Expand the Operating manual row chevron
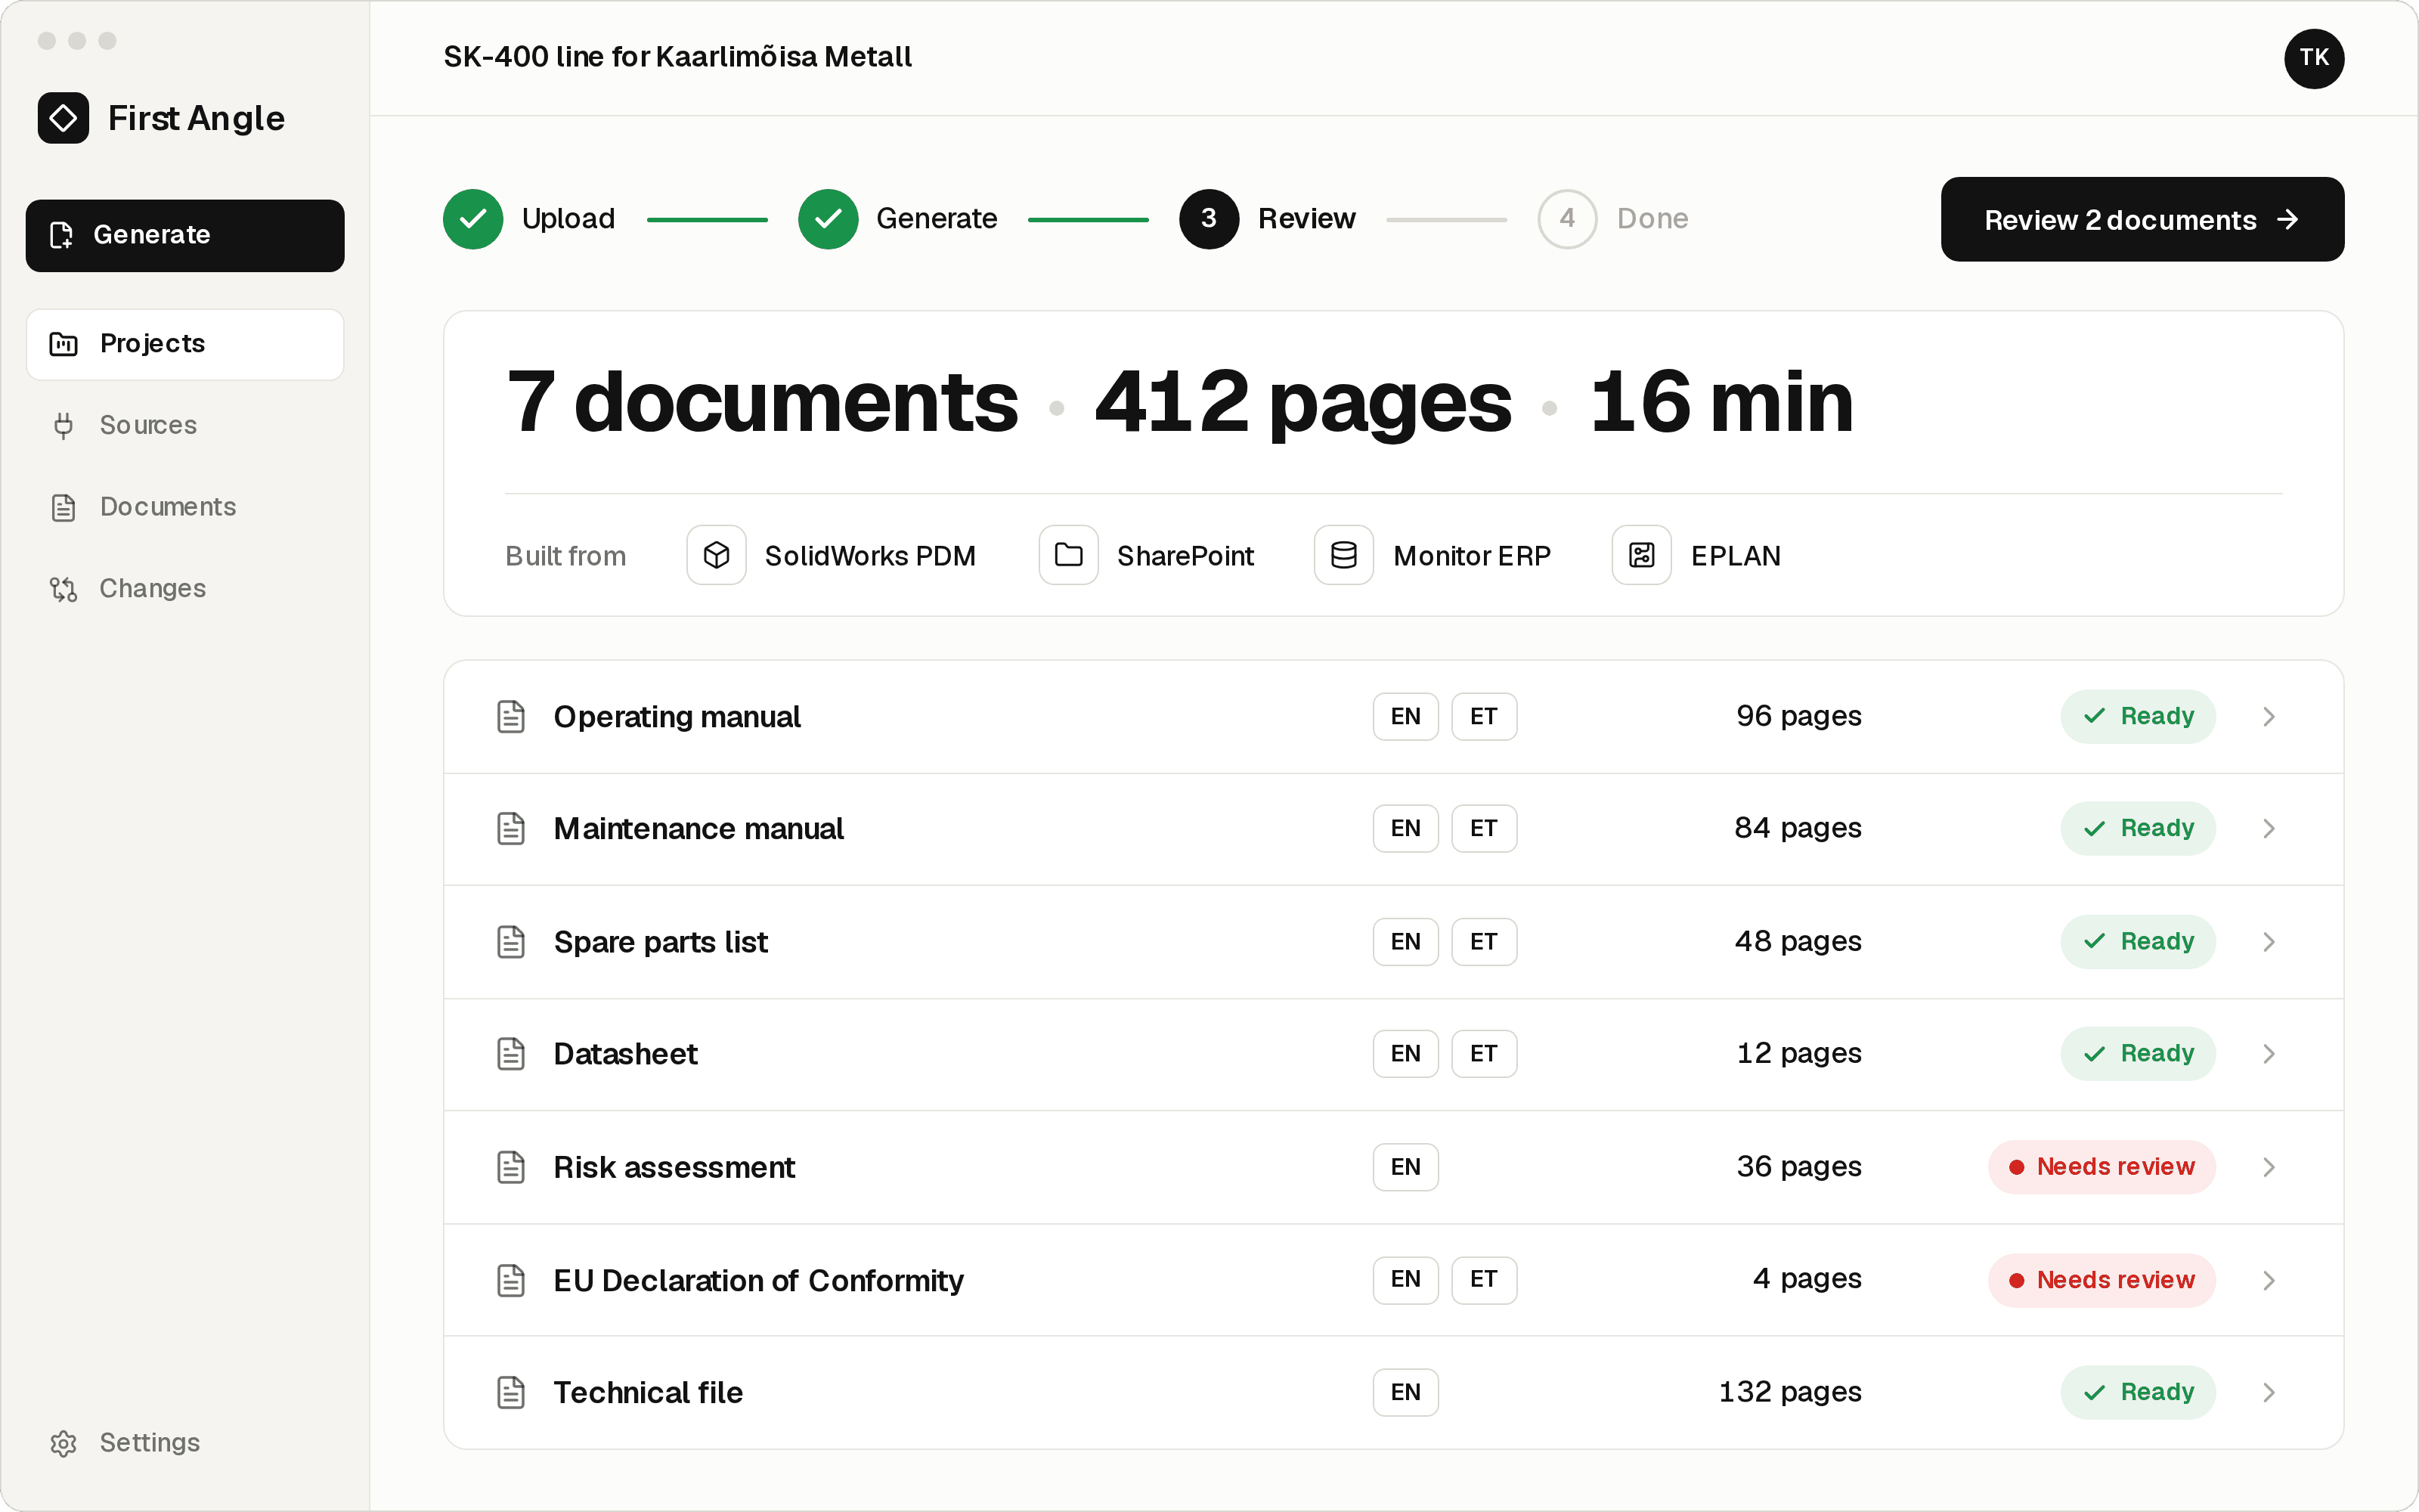 click(2269, 716)
